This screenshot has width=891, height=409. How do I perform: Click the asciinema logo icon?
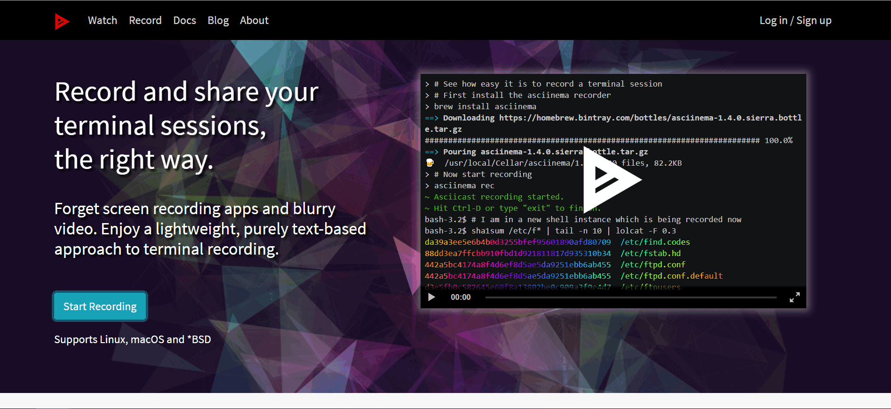click(62, 21)
